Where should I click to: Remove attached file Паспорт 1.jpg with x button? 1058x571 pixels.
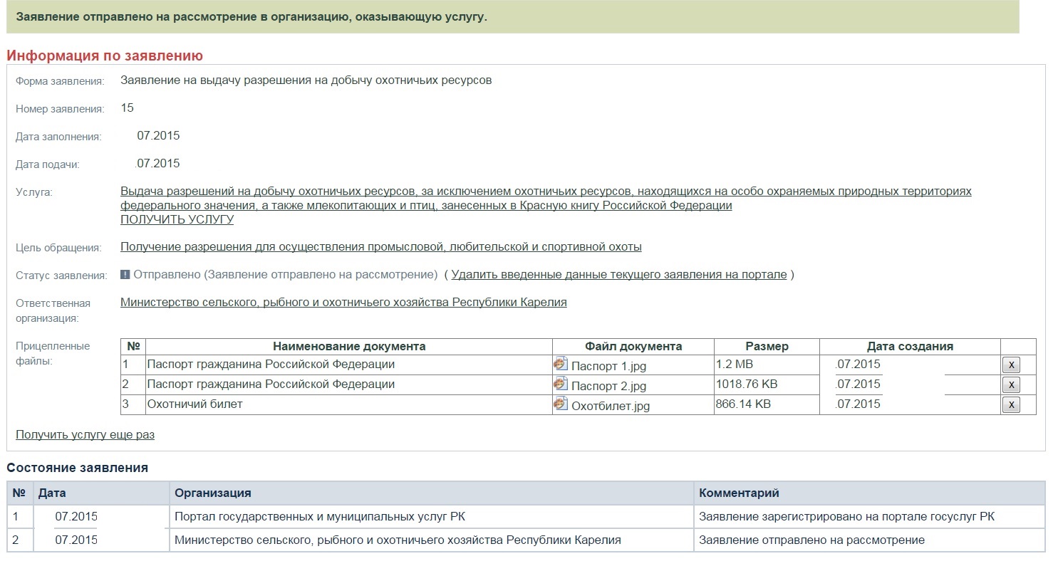1010,365
